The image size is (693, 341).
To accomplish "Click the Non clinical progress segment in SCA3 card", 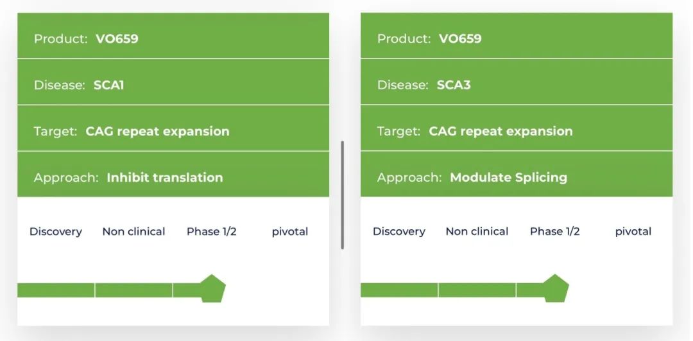I will click(477, 290).
